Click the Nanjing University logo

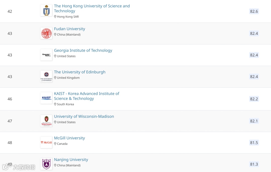[x=46, y=164]
